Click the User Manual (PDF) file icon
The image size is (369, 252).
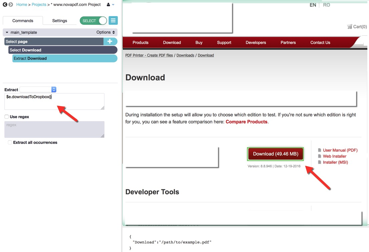coord(320,150)
